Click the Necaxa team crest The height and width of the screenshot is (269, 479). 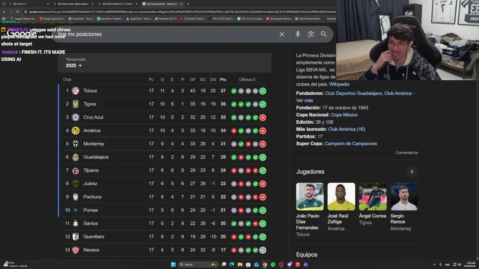[76, 250]
